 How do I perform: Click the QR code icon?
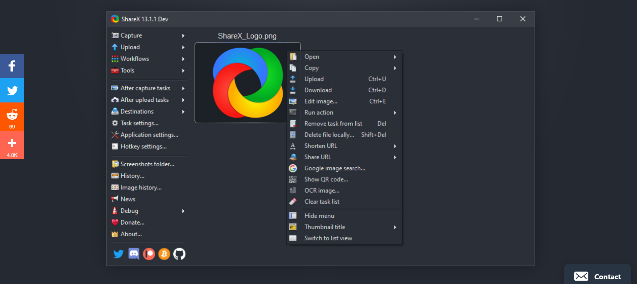293,179
